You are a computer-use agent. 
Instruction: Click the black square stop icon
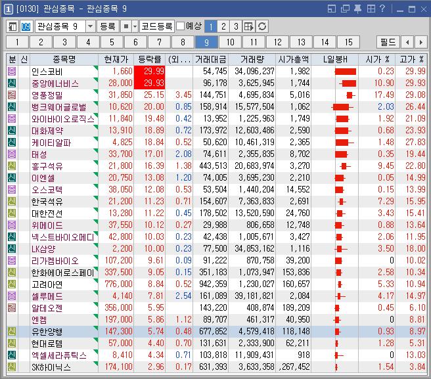tap(126, 26)
